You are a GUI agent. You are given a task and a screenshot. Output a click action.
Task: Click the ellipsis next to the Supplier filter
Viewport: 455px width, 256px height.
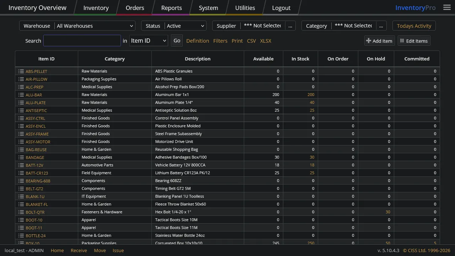(290, 26)
